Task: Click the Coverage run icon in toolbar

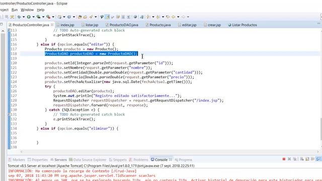Action: [x=38, y=17]
